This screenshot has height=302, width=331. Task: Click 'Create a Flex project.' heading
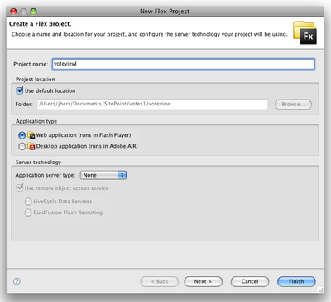click(40, 24)
